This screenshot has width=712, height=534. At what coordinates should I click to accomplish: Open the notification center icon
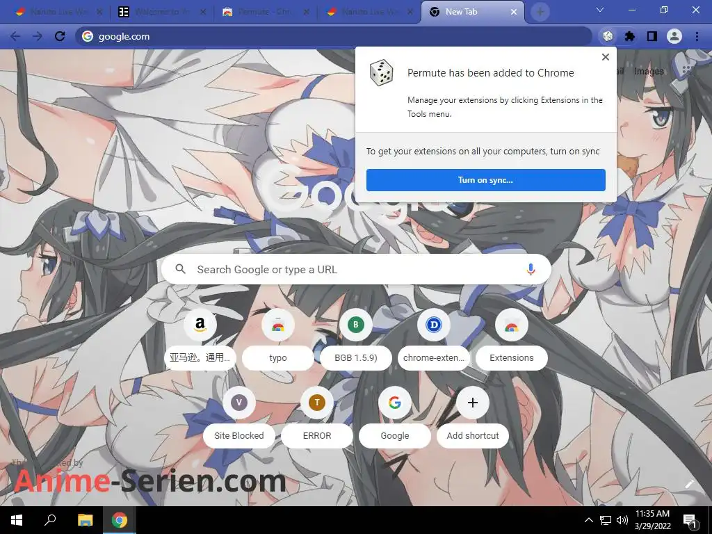(x=690, y=520)
